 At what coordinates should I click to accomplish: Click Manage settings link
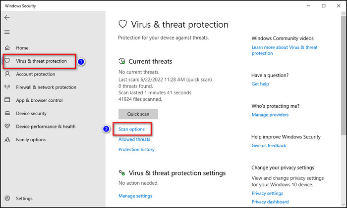[x=135, y=196]
